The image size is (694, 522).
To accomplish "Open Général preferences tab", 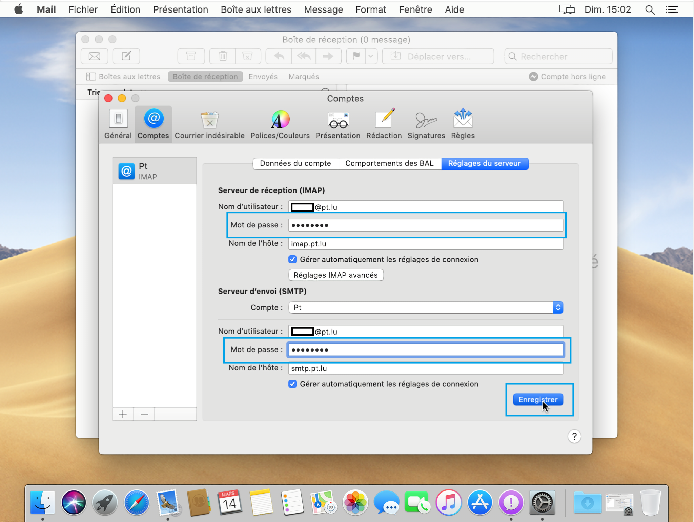I will (x=117, y=123).
